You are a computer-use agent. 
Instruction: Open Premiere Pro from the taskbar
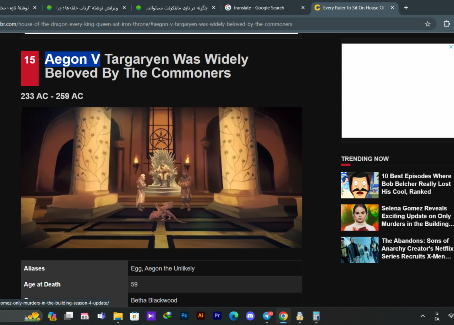point(217,316)
